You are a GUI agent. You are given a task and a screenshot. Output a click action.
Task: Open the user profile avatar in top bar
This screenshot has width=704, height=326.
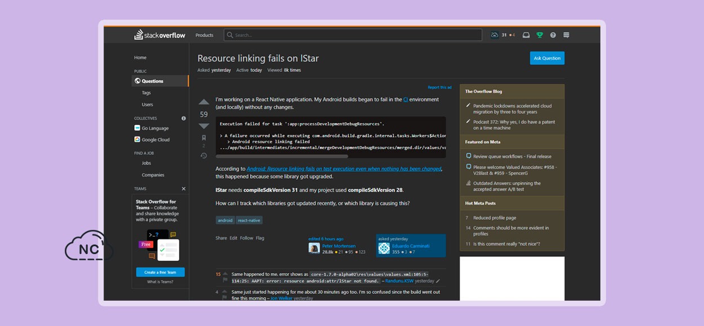point(494,35)
